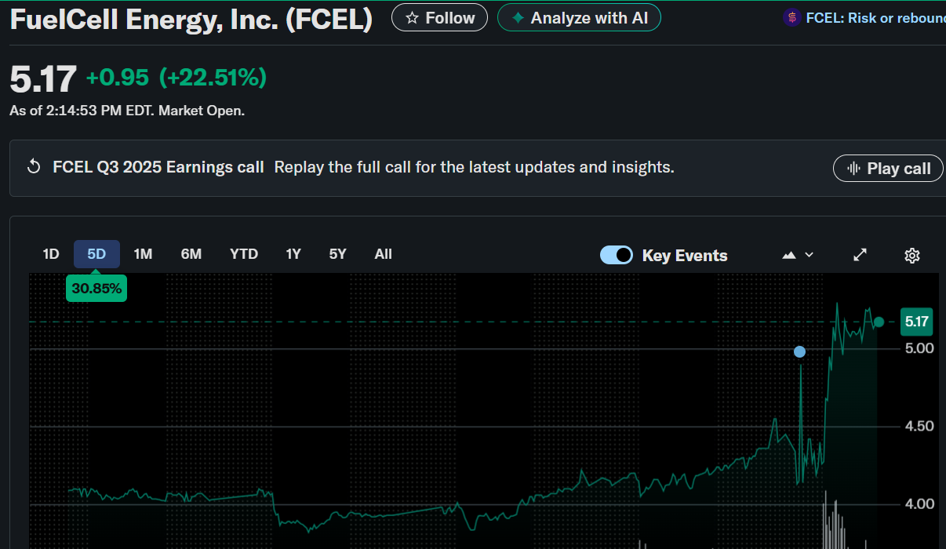This screenshot has width=946, height=549.
Task: Click the 5.17 price label on axis
Action: (x=916, y=322)
